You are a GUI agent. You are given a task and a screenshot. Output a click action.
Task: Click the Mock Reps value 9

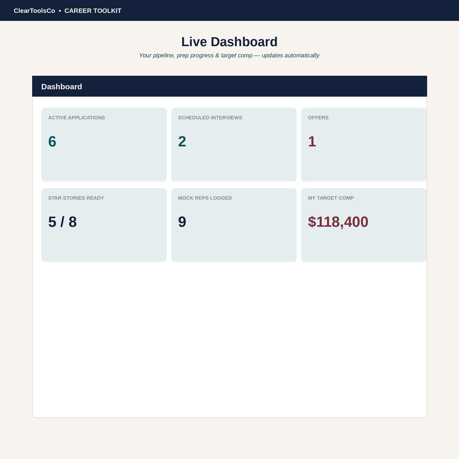pyautogui.click(x=182, y=222)
